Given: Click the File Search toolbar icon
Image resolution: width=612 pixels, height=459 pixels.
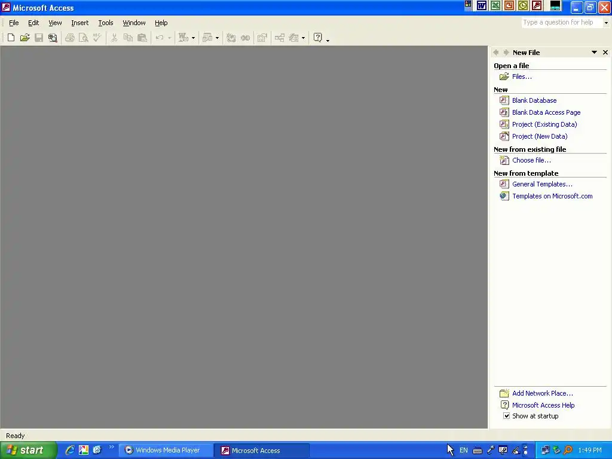Looking at the screenshot, I should tap(53, 38).
